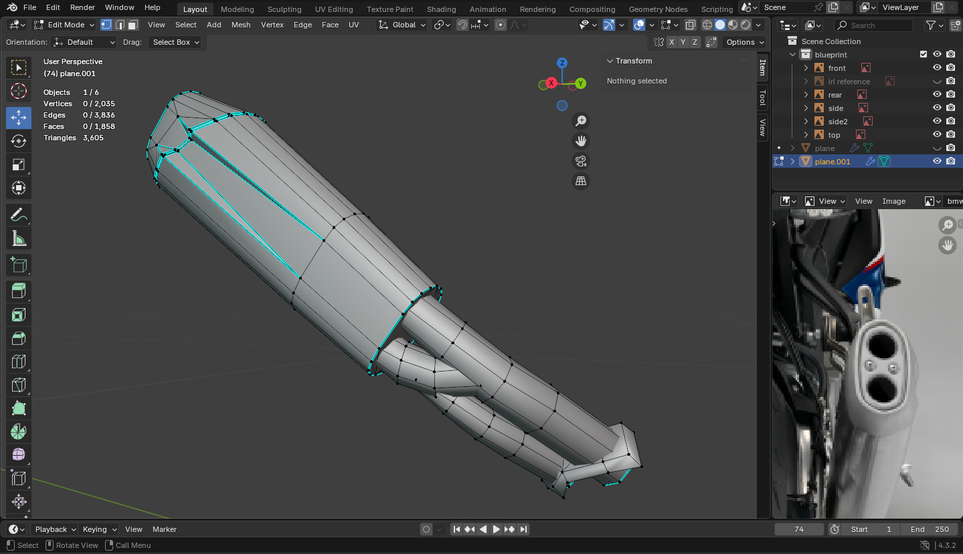Activate the Bevel tool
Image resolution: width=963 pixels, height=554 pixels.
coord(19,338)
